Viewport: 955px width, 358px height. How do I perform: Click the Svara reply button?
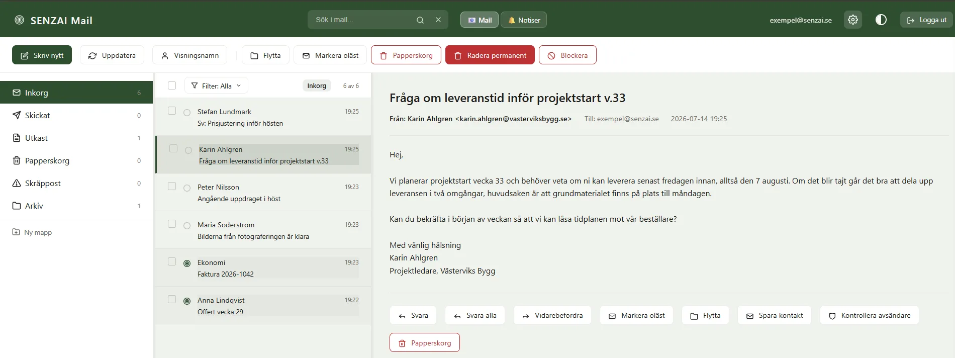(x=413, y=315)
